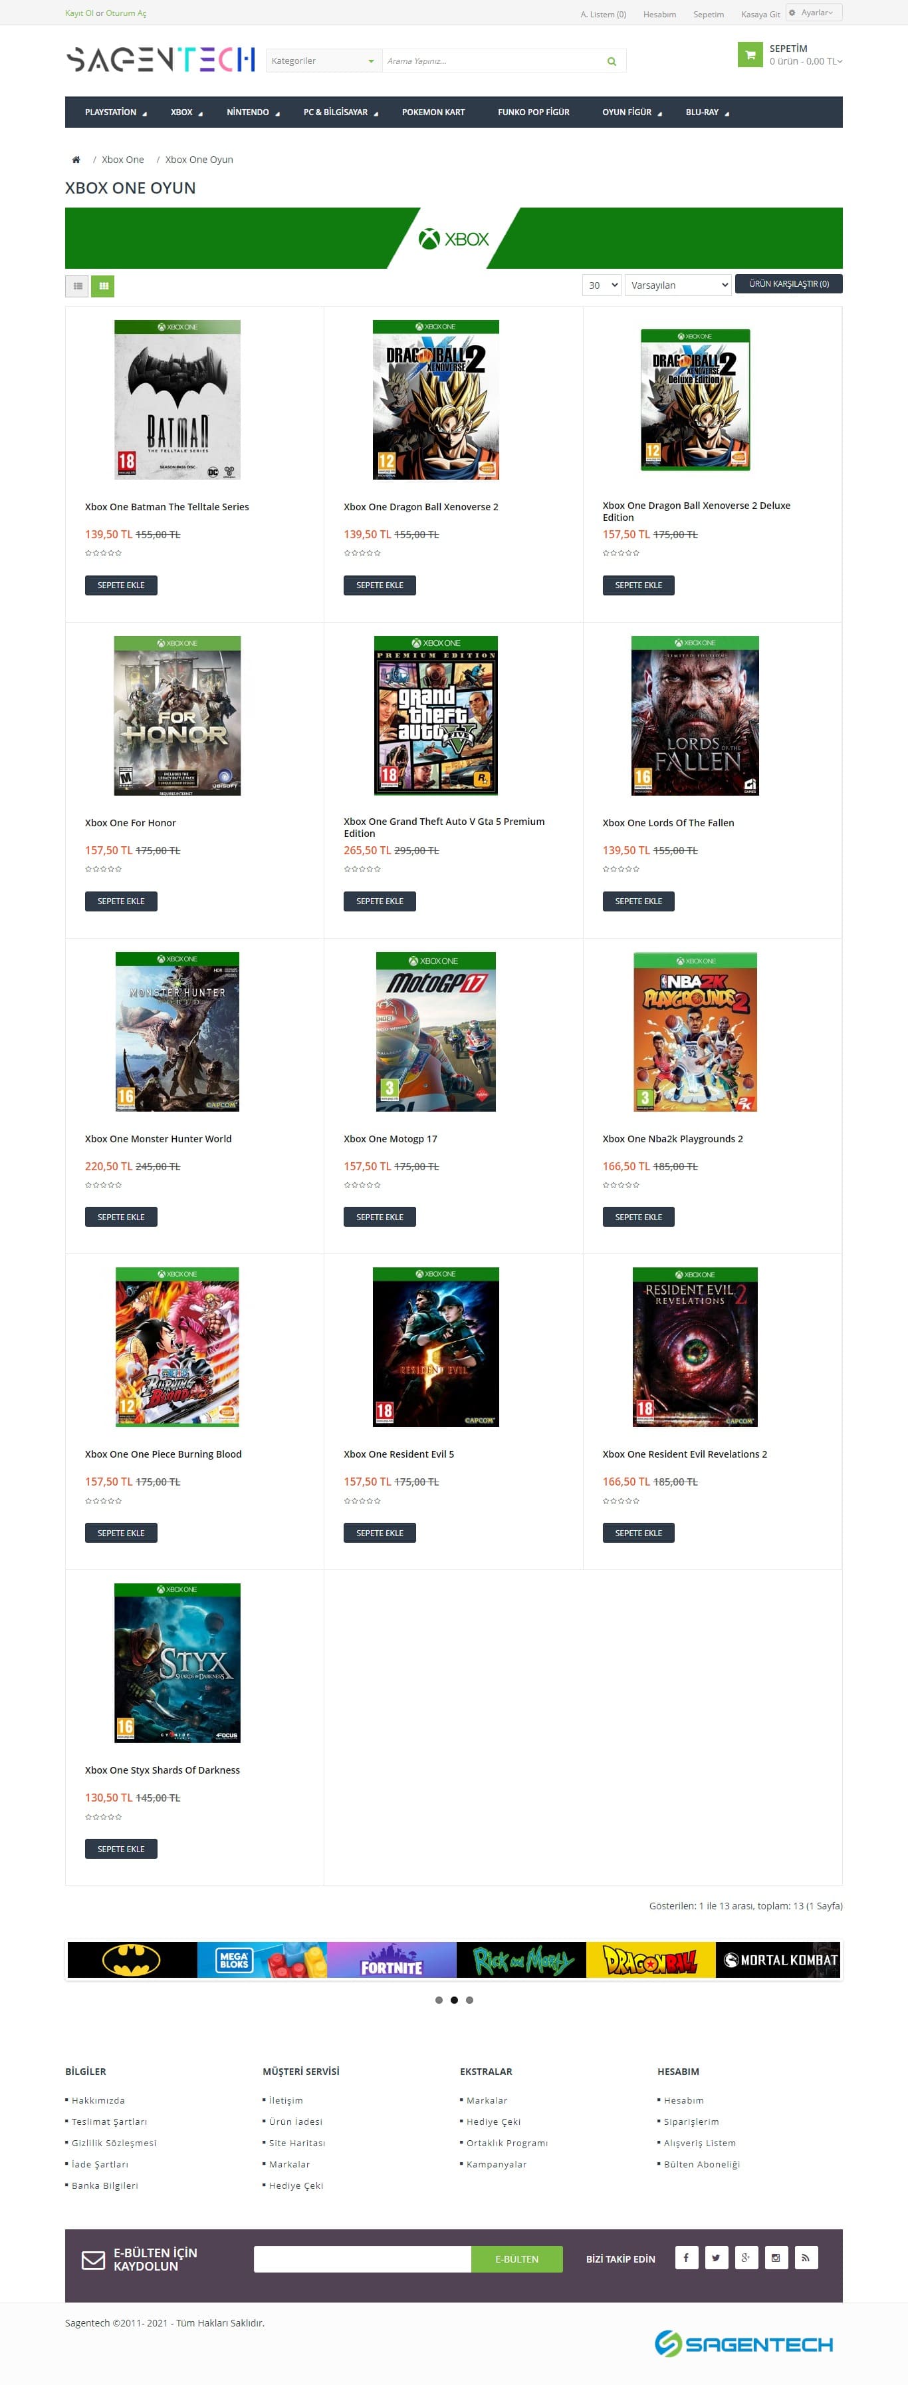Click the green search magnifier icon

(611, 61)
